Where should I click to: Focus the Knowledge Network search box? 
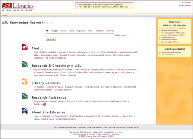pos(80,35)
